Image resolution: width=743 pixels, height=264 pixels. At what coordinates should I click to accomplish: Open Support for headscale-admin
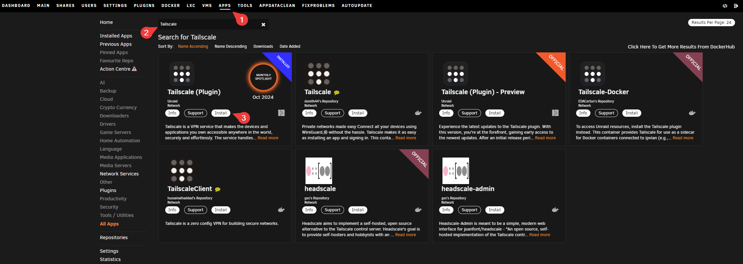469,210
